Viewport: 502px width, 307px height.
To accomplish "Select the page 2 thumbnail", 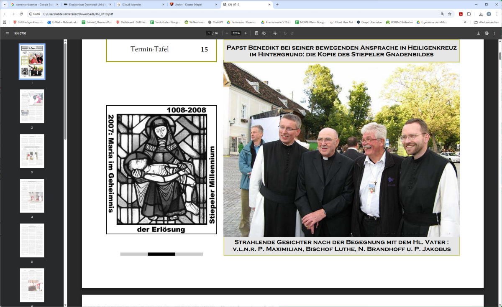I will [x=32, y=106].
